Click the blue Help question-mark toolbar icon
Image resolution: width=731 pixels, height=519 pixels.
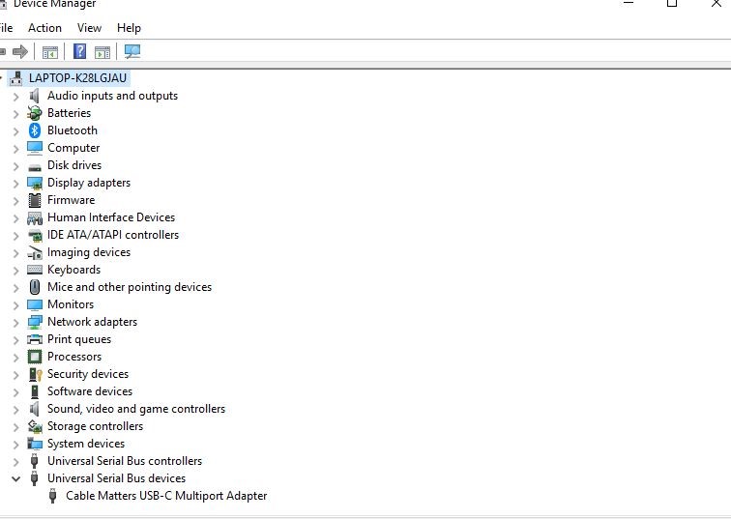click(x=79, y=51)
